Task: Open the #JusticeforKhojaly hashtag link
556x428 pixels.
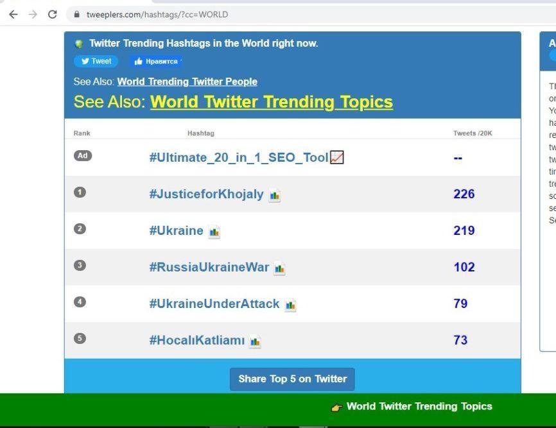Action: click(206, 194)
